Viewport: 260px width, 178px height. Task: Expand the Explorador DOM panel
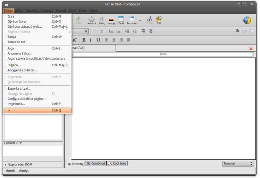[6, 164]
